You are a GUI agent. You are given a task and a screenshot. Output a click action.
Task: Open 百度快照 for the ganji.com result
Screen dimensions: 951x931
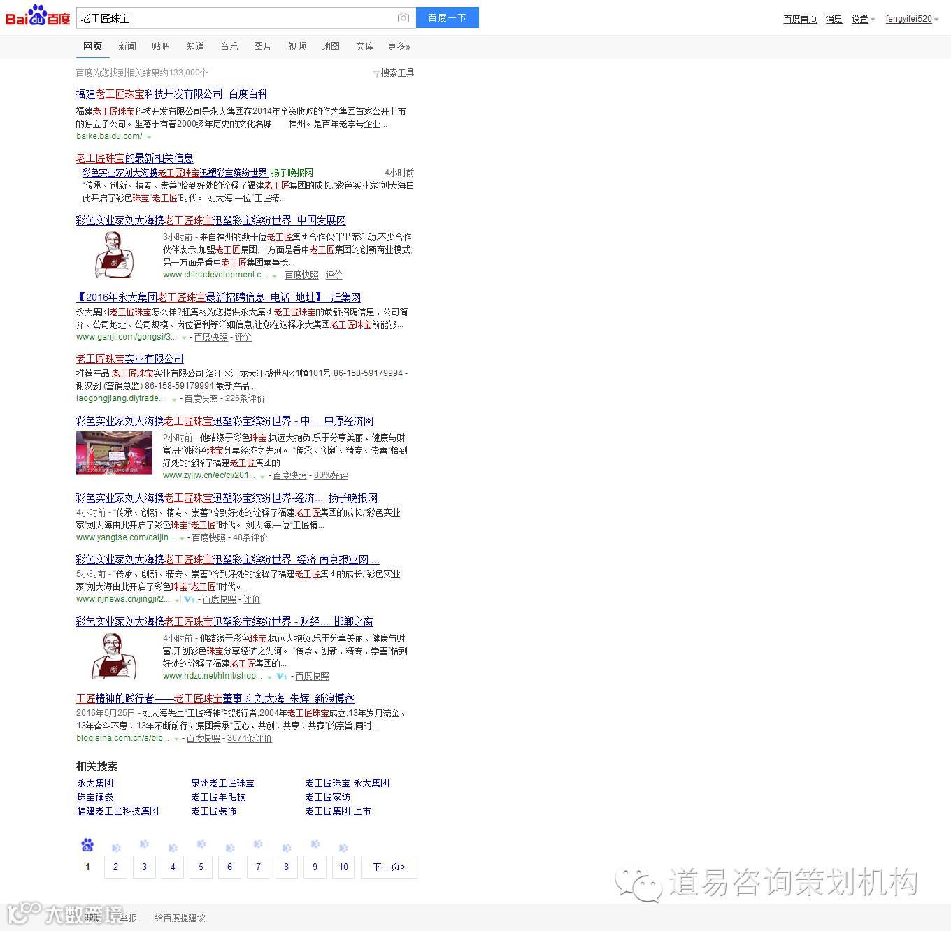click(211, 338)
